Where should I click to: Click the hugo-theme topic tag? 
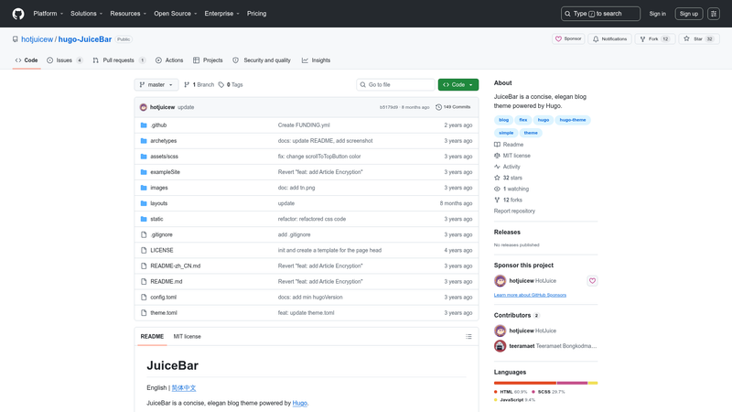click(x=573, y=120)
